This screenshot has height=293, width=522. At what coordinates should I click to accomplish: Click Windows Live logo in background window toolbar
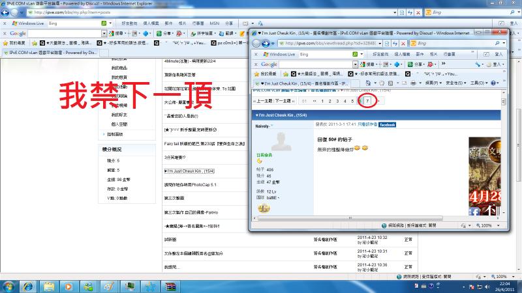(27, 23)
